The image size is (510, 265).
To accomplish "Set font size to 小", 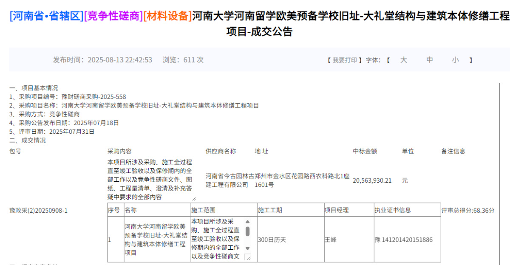I will click(x=456, y=60).
